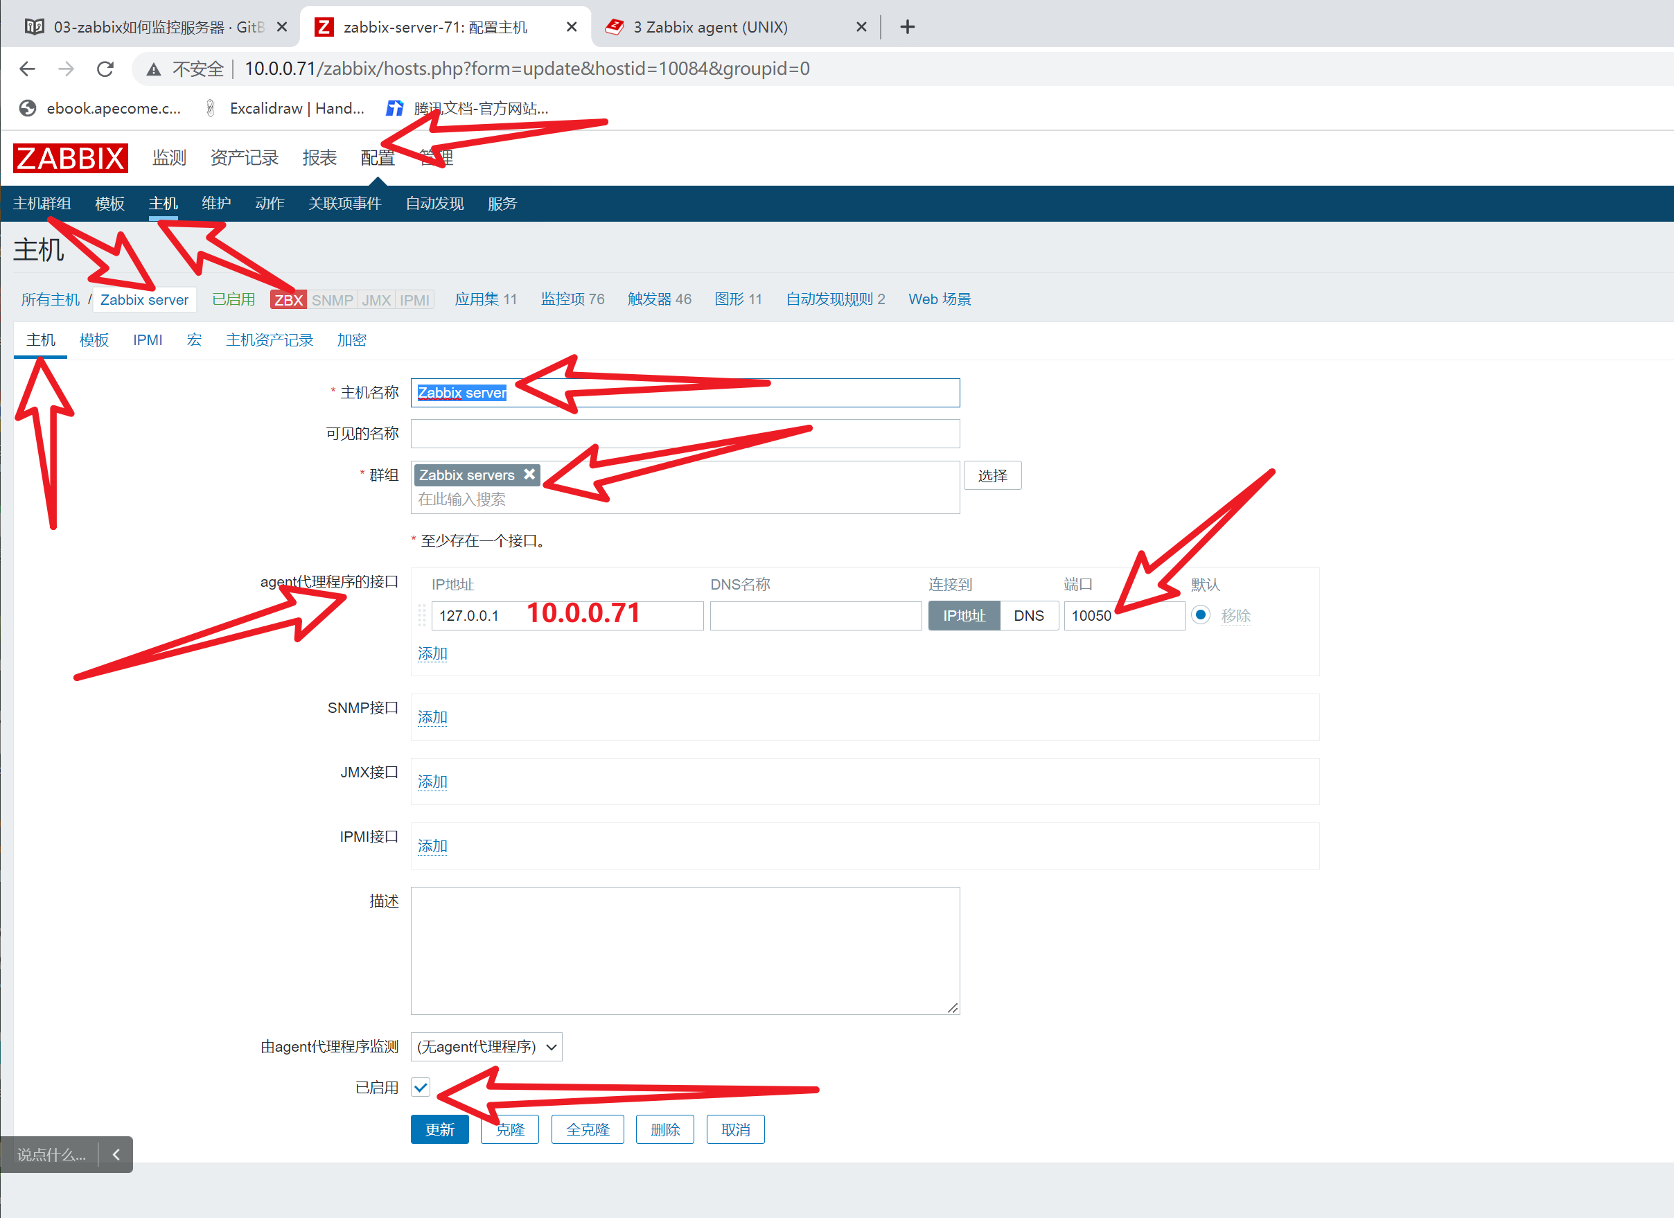The width and height of the screenshot is (1674, 1218).
Task: Click the 删除 button
Action: click(665, 1129)
